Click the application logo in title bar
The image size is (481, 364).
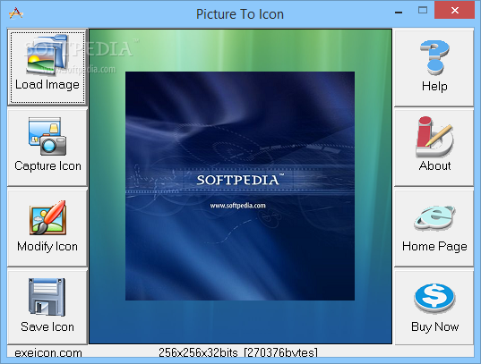(16, 13)
